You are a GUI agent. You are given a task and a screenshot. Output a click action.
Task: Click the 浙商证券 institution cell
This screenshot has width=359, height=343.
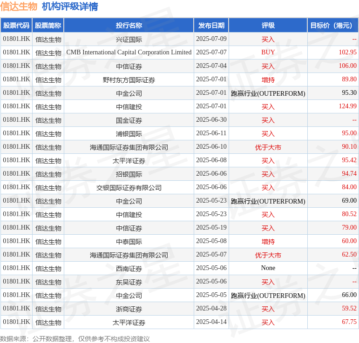pyautogui.click(x=129, y=309)
